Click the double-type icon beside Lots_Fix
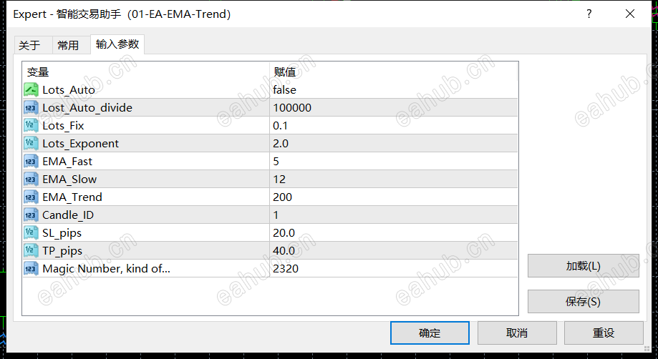This screenshot has height=359, width=658. pos(31,126)
